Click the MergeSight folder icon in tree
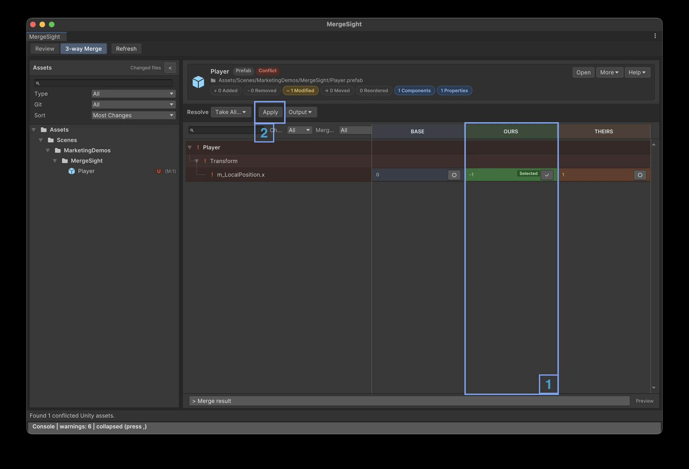689x469 pixels. [x=65, y=161]
